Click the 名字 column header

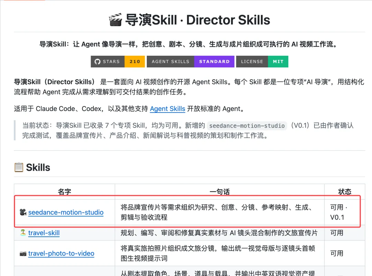[x=64, y=192]
